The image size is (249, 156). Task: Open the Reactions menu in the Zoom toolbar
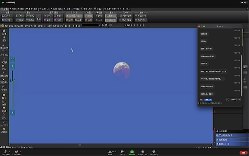point(154,152)
